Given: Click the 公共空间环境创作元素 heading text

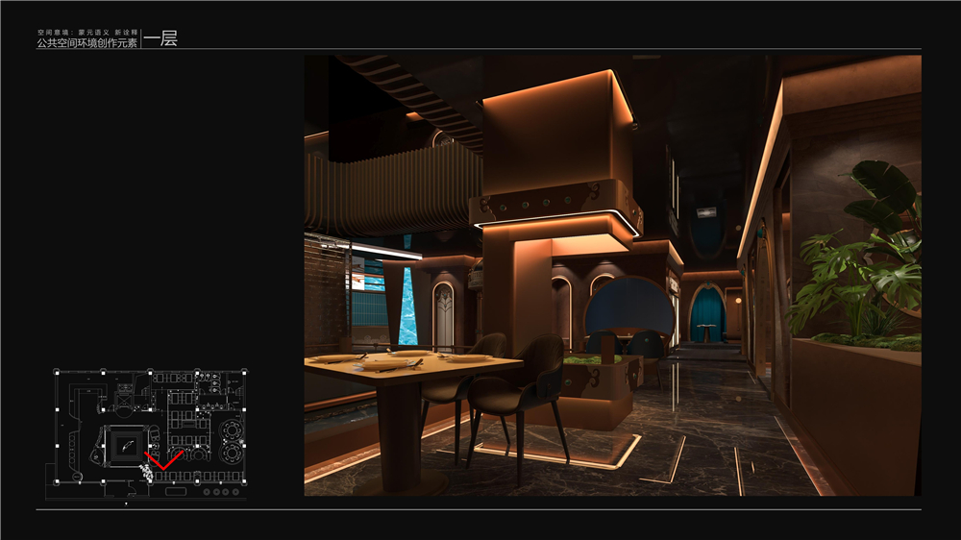Looking at the screenshot, I should pos(87,43).
